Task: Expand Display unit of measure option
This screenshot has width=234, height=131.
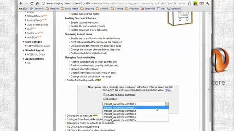Action: coord(79,116)
